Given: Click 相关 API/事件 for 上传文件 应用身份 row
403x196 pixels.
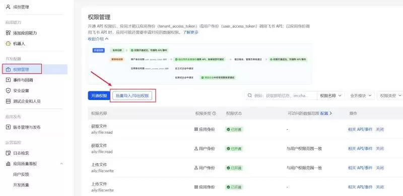Looking at the screenshot, I should point(360,187).
